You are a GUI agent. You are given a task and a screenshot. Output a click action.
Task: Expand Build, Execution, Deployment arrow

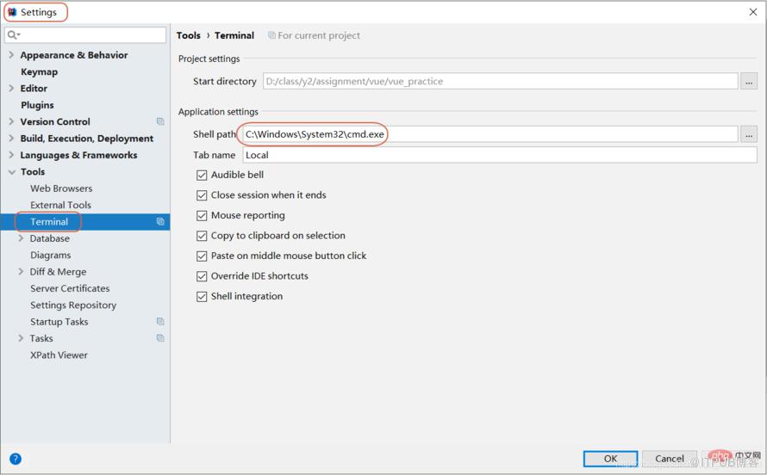11,139
